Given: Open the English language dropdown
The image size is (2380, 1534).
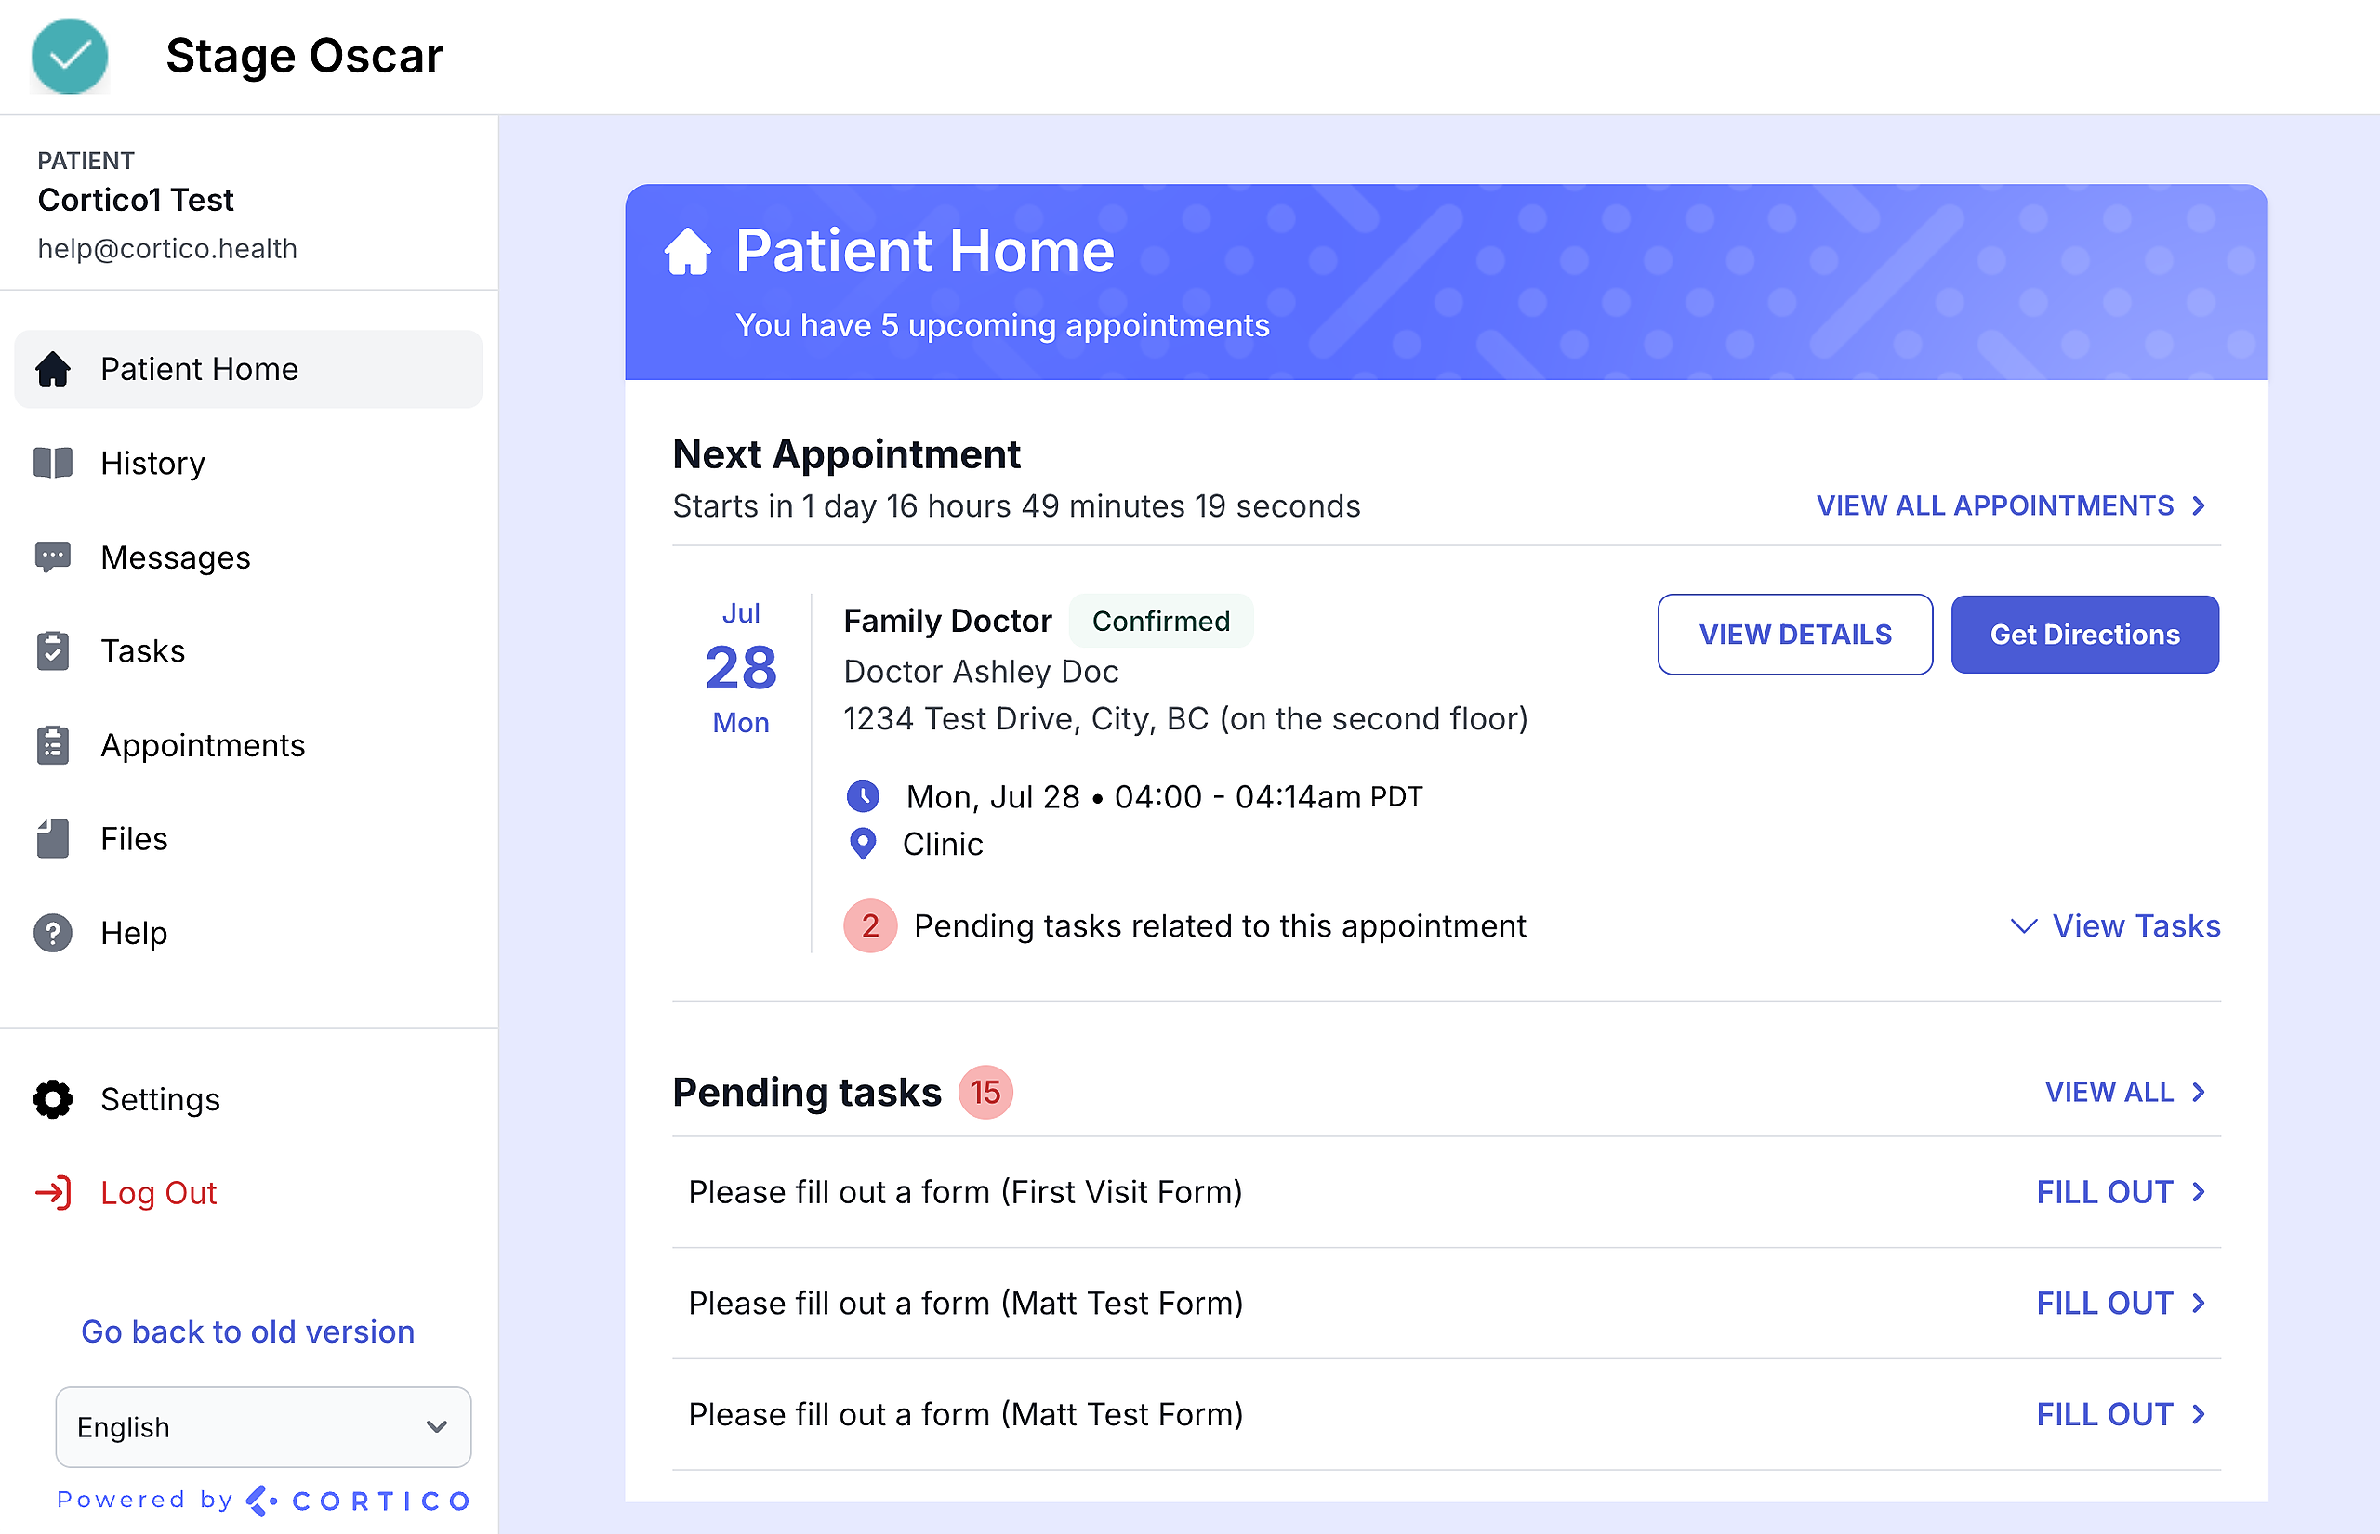Looking at the screenshot, I should [x=263, y=1426].
